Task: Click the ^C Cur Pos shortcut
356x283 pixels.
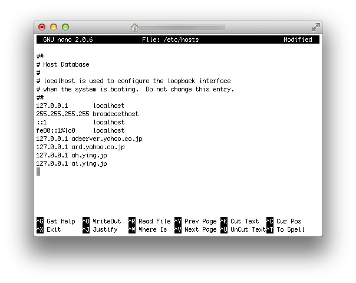Action: pos(284,221)
